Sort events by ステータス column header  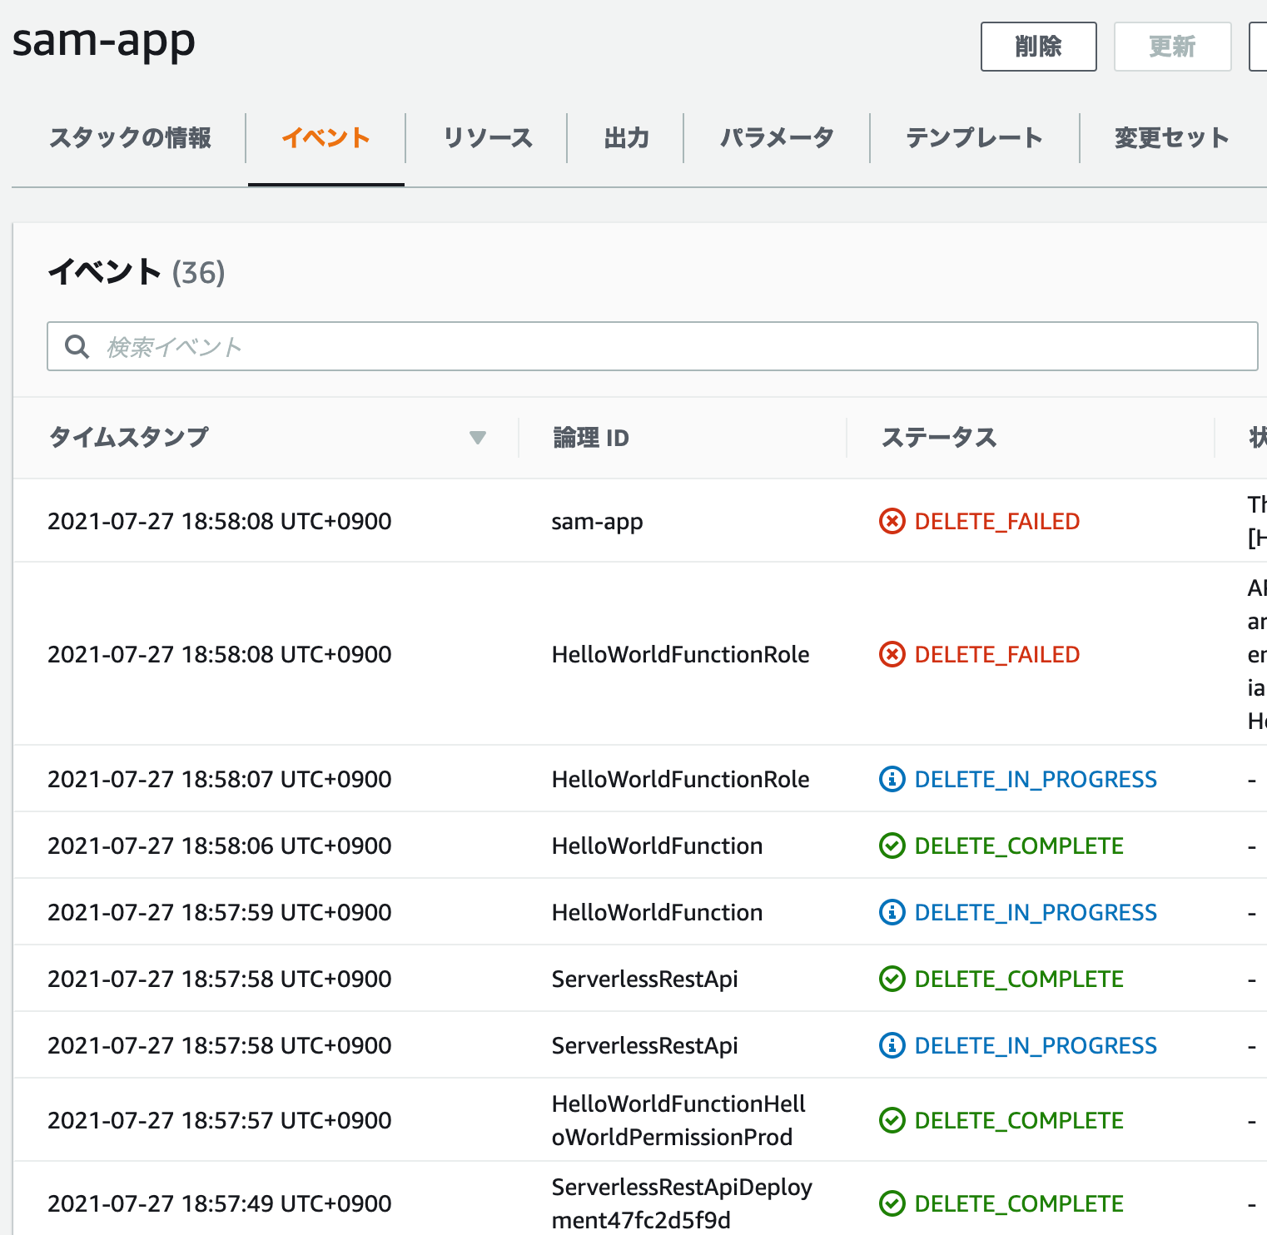(938, 437)
